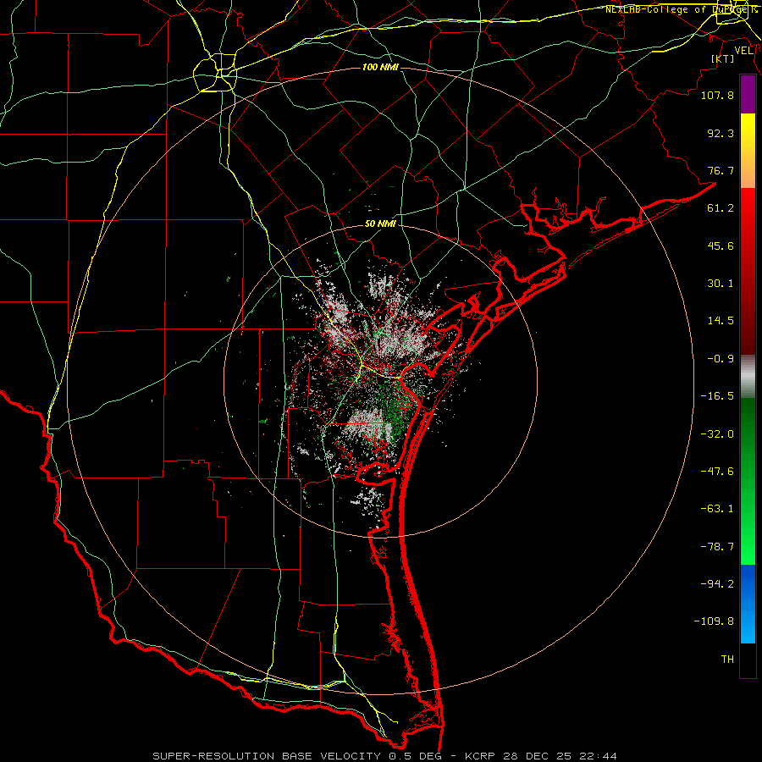762x762 pixels.
Task: Click the -0.9 legend value
Action: click(721, 359)
